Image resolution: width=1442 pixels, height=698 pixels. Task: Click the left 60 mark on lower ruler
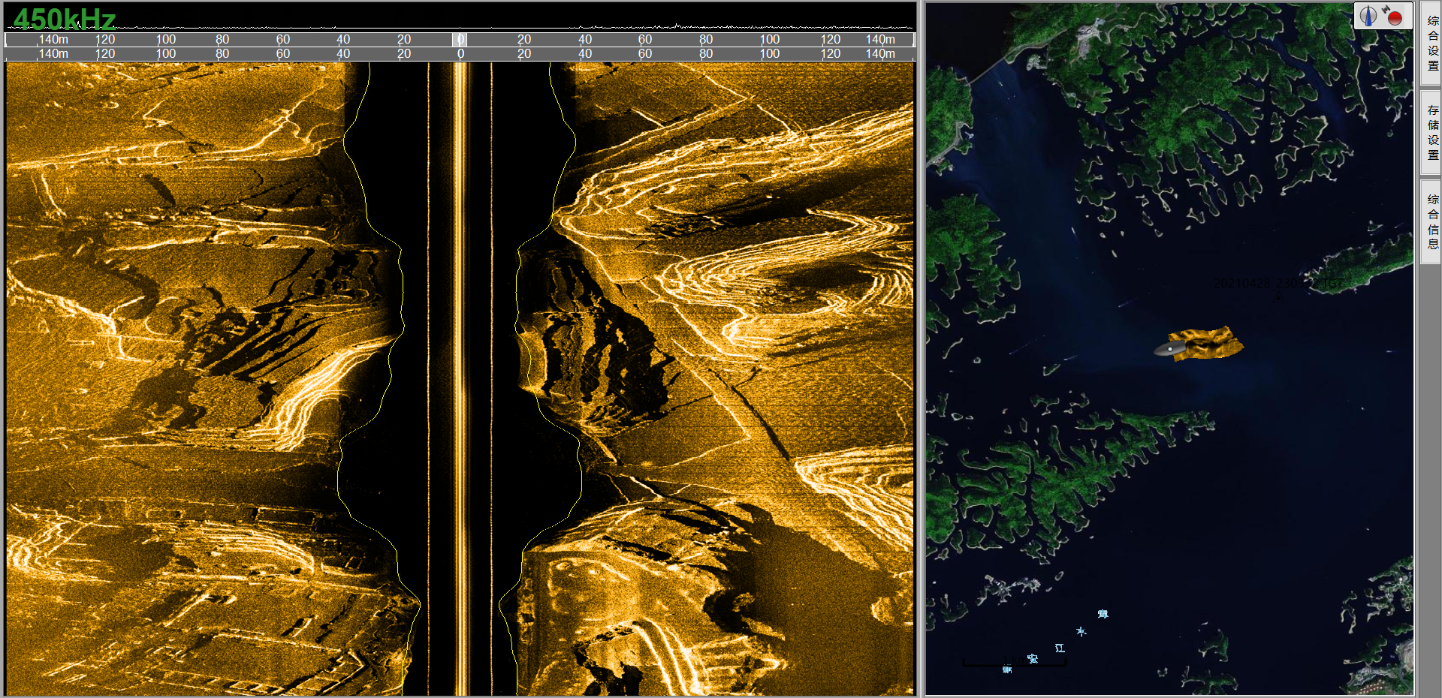click(283, 54)
